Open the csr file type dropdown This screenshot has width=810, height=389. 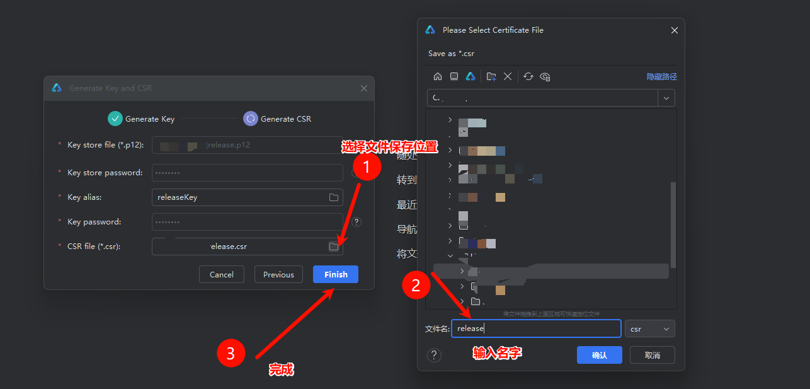[x=649, y=328]
